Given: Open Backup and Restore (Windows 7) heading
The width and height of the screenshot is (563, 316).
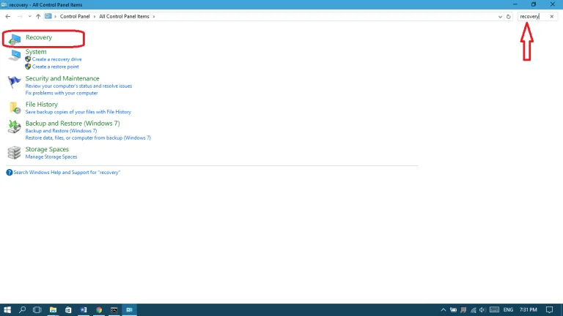Looking at the screenshot, I should tap(73, 123).
